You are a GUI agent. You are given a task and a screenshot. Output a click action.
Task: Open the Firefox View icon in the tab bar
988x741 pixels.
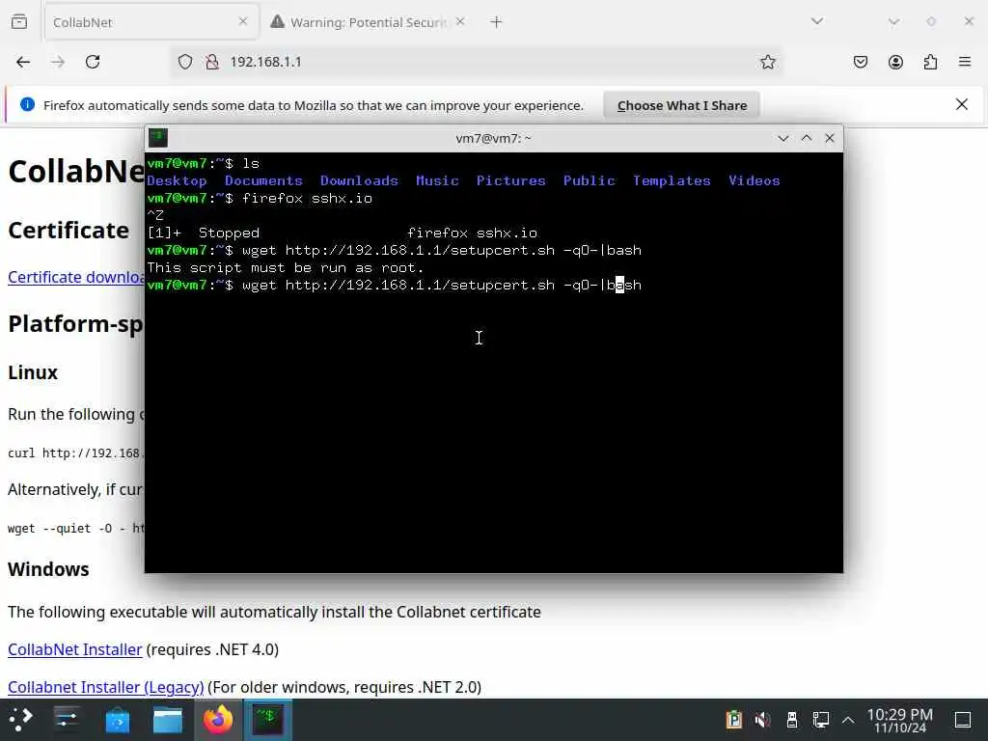tap(19, 22)
